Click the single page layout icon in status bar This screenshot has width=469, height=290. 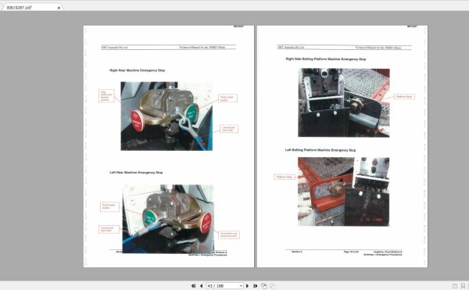455,286
